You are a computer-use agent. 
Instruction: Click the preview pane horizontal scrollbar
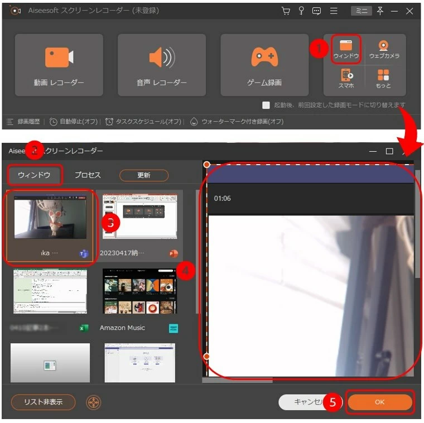coord(238,381)
